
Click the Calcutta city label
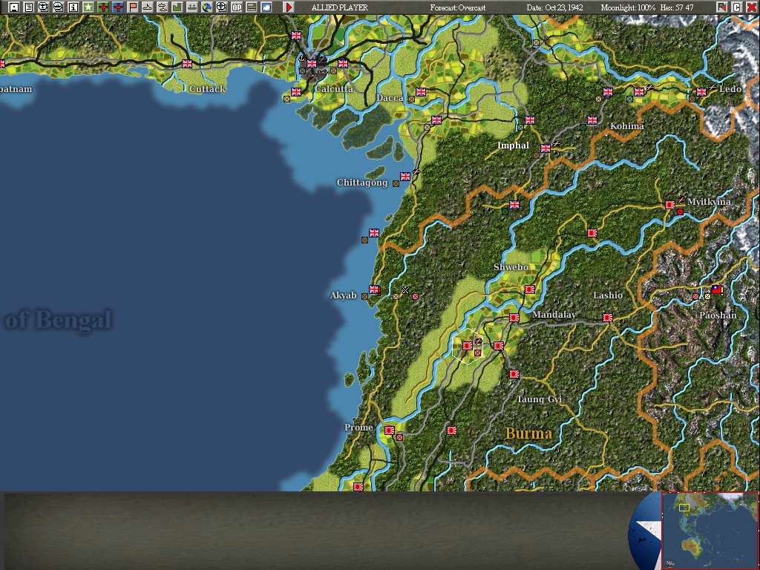[334, 89]
